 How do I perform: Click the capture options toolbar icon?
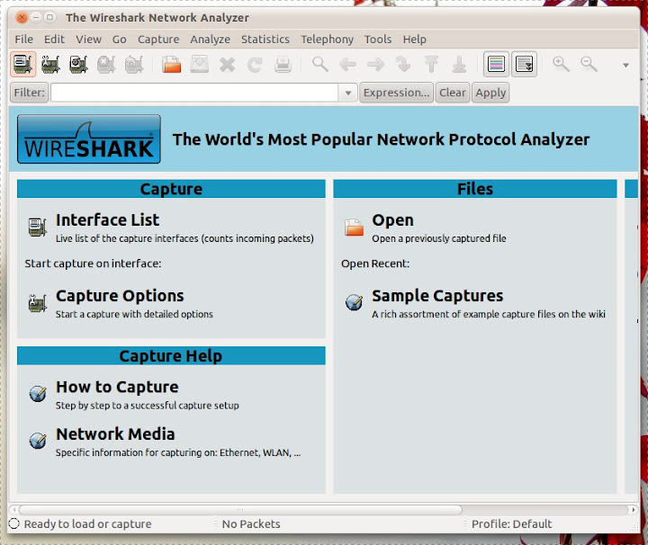click(50, 65)
